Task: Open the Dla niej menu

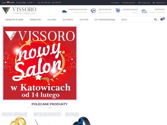Action: [x=52, y=20]
